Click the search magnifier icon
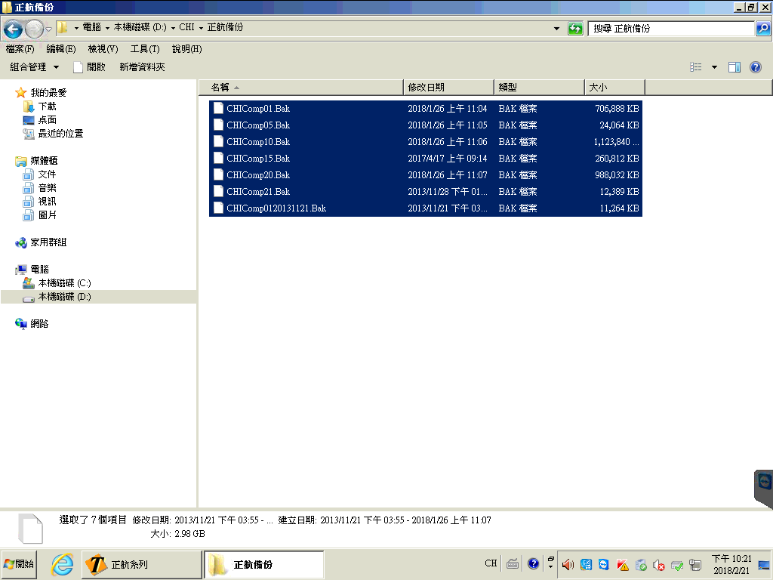The image size is (773, 580). point(762,28)
